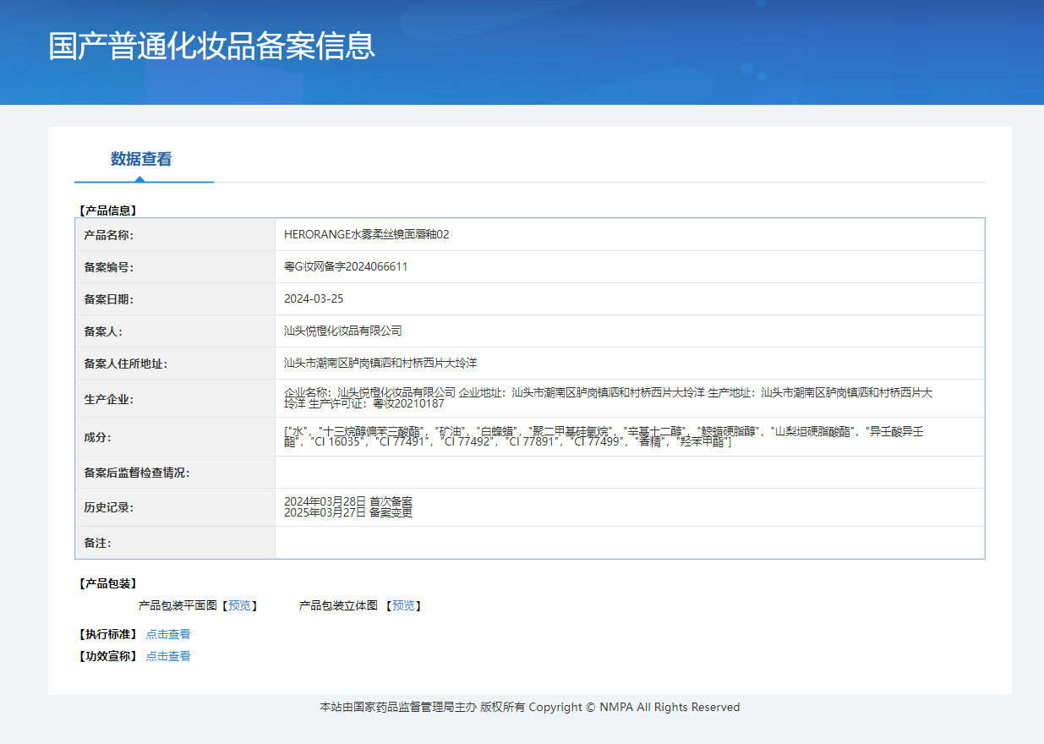Click the 【产品包装】 section heading

(107, 583)
